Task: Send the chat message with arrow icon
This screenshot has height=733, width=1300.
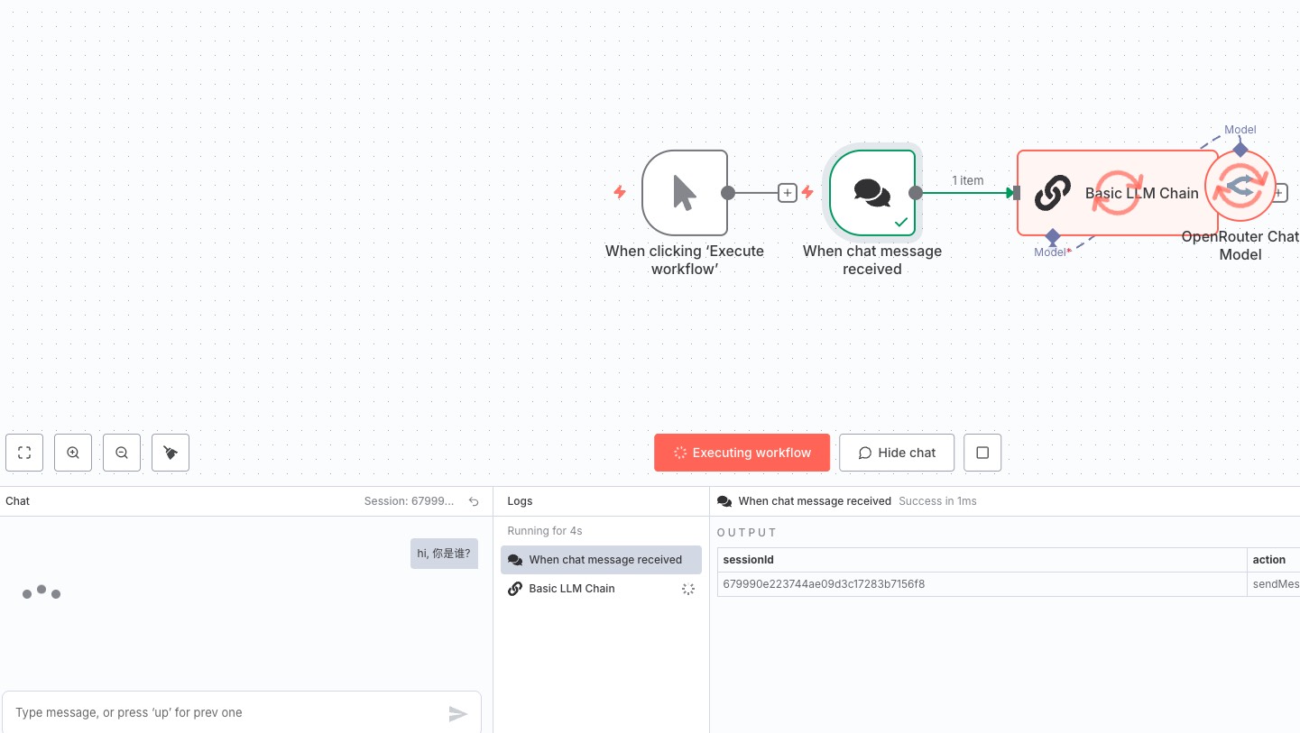Action: [x=458, y=713]
